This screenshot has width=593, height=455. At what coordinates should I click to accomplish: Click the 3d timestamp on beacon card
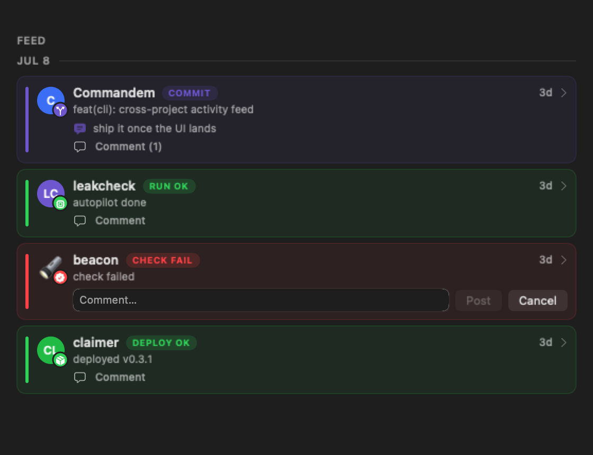546,260
